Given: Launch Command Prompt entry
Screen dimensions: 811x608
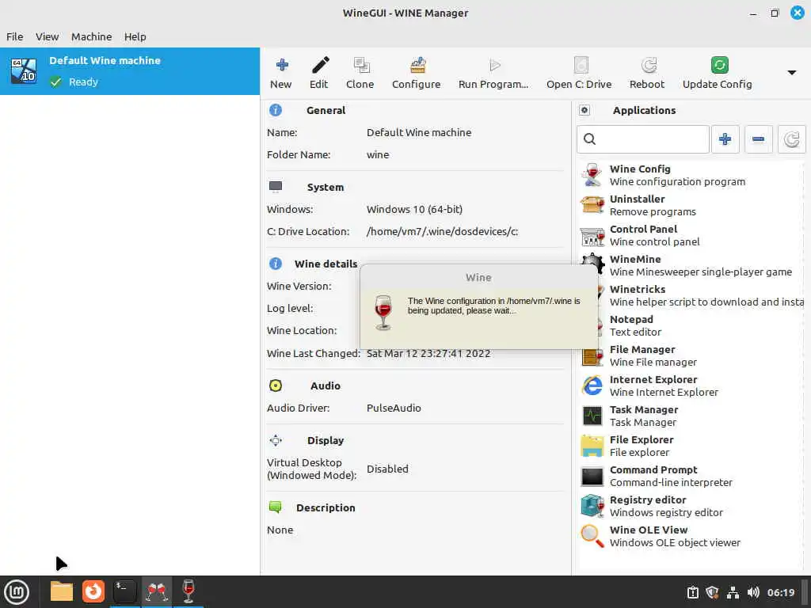Looking at the screenshot, I should [x=691, y=476].
